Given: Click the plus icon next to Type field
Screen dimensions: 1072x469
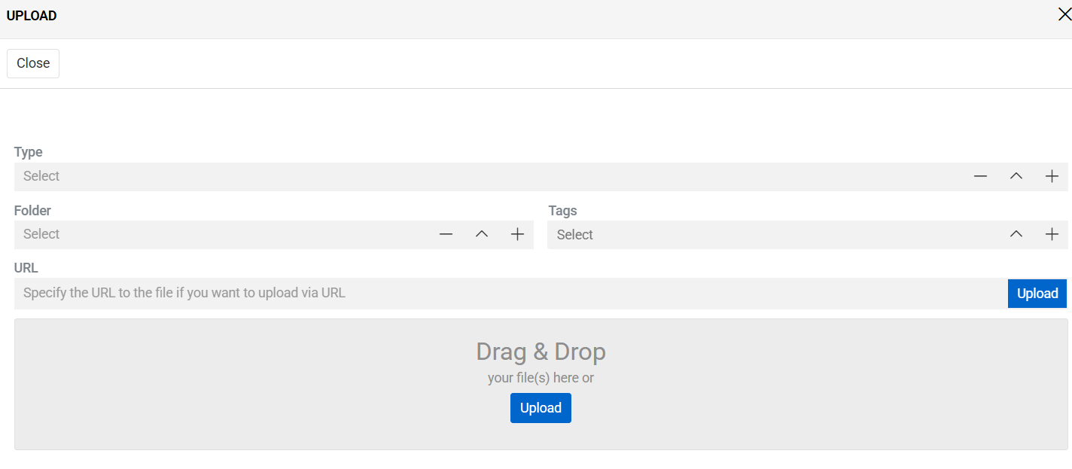Looking at the screenshot, I should pyautogui.click(x=1052, y=175).
